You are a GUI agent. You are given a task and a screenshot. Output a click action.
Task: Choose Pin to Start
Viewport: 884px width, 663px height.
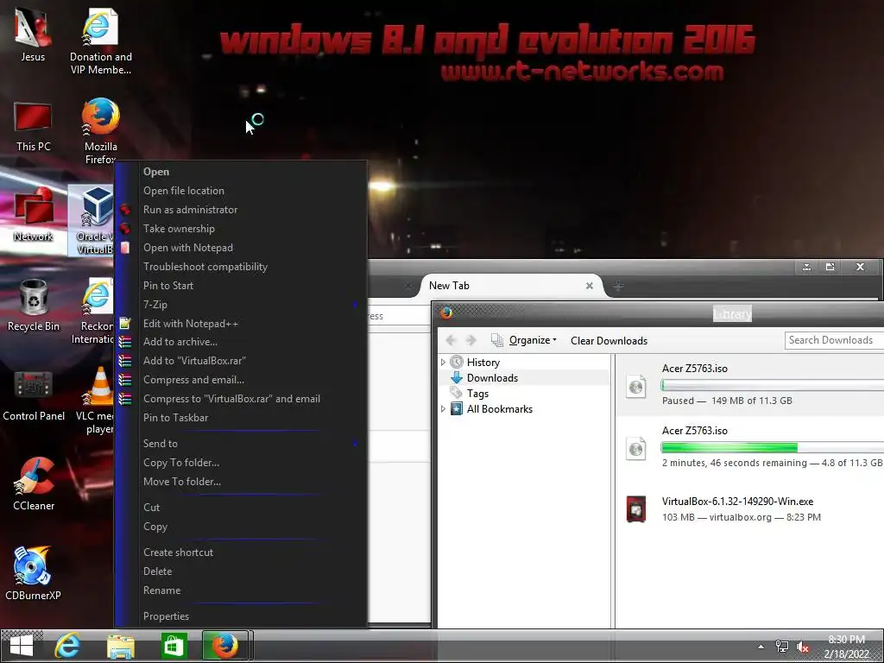click(x=240, y=285)
